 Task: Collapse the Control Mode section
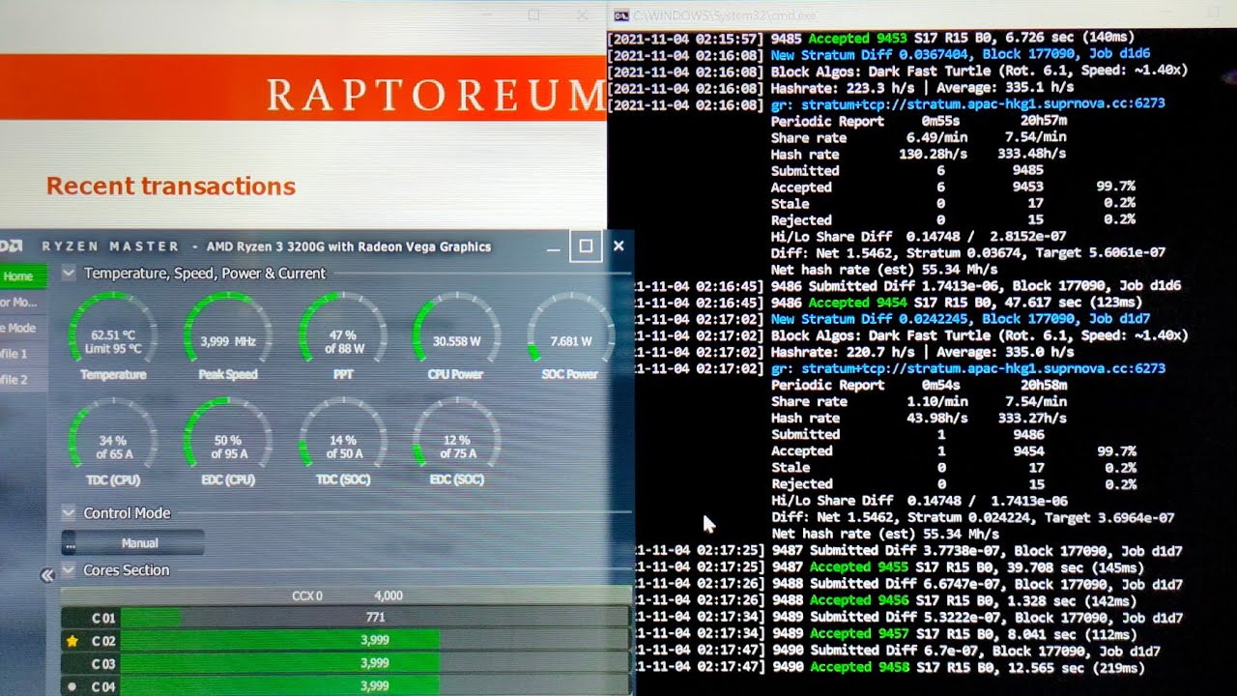point(69,513)
